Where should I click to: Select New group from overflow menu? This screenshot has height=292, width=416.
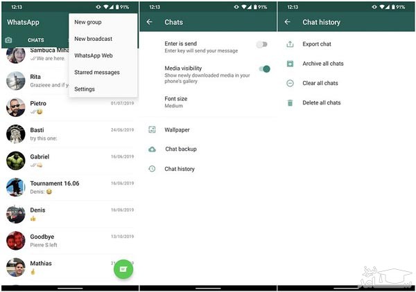(88, 22)
